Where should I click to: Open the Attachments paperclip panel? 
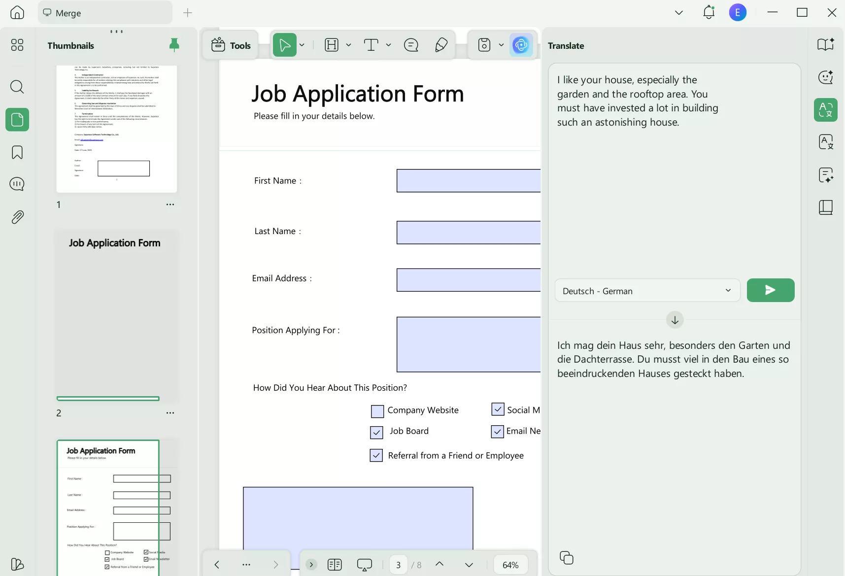tap(17, 217)
